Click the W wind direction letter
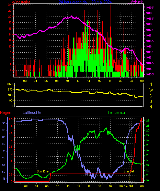This screenshot has width=160, height=191. coord(151,90)
